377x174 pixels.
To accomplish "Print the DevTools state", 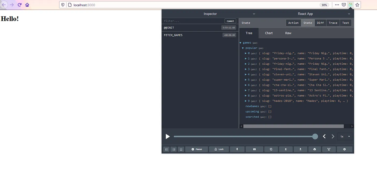I will 315,149.
